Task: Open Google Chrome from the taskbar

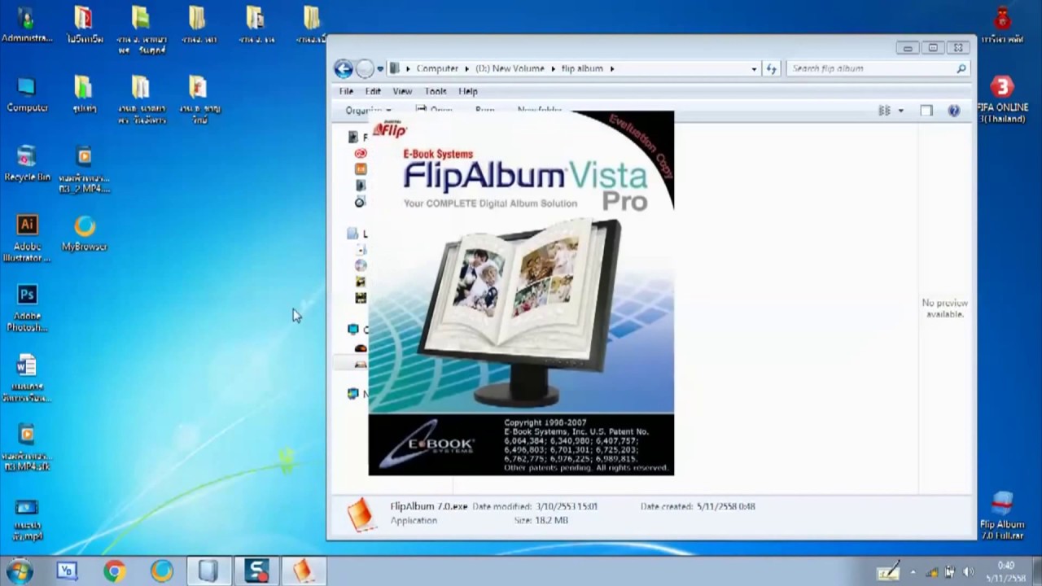Action: tap(114, 571)
